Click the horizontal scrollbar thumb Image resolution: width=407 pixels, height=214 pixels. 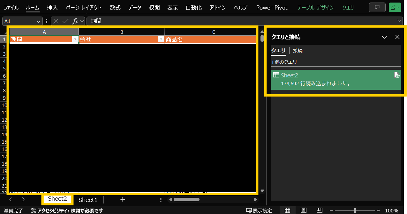click(187, 200)
